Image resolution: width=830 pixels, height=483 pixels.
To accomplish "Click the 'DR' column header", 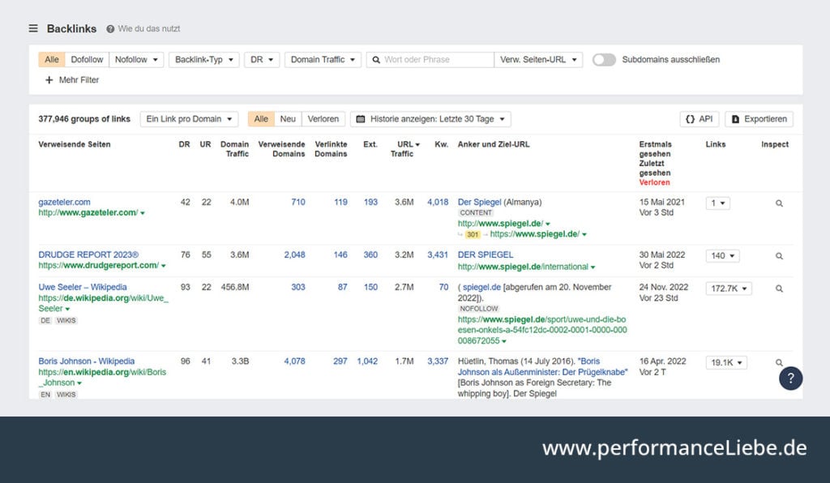I will 184,144.
